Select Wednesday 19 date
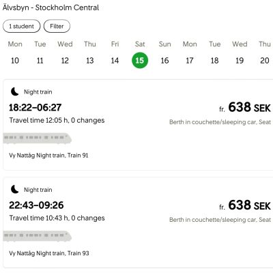 pyautogui.click(x=240, y=53)
